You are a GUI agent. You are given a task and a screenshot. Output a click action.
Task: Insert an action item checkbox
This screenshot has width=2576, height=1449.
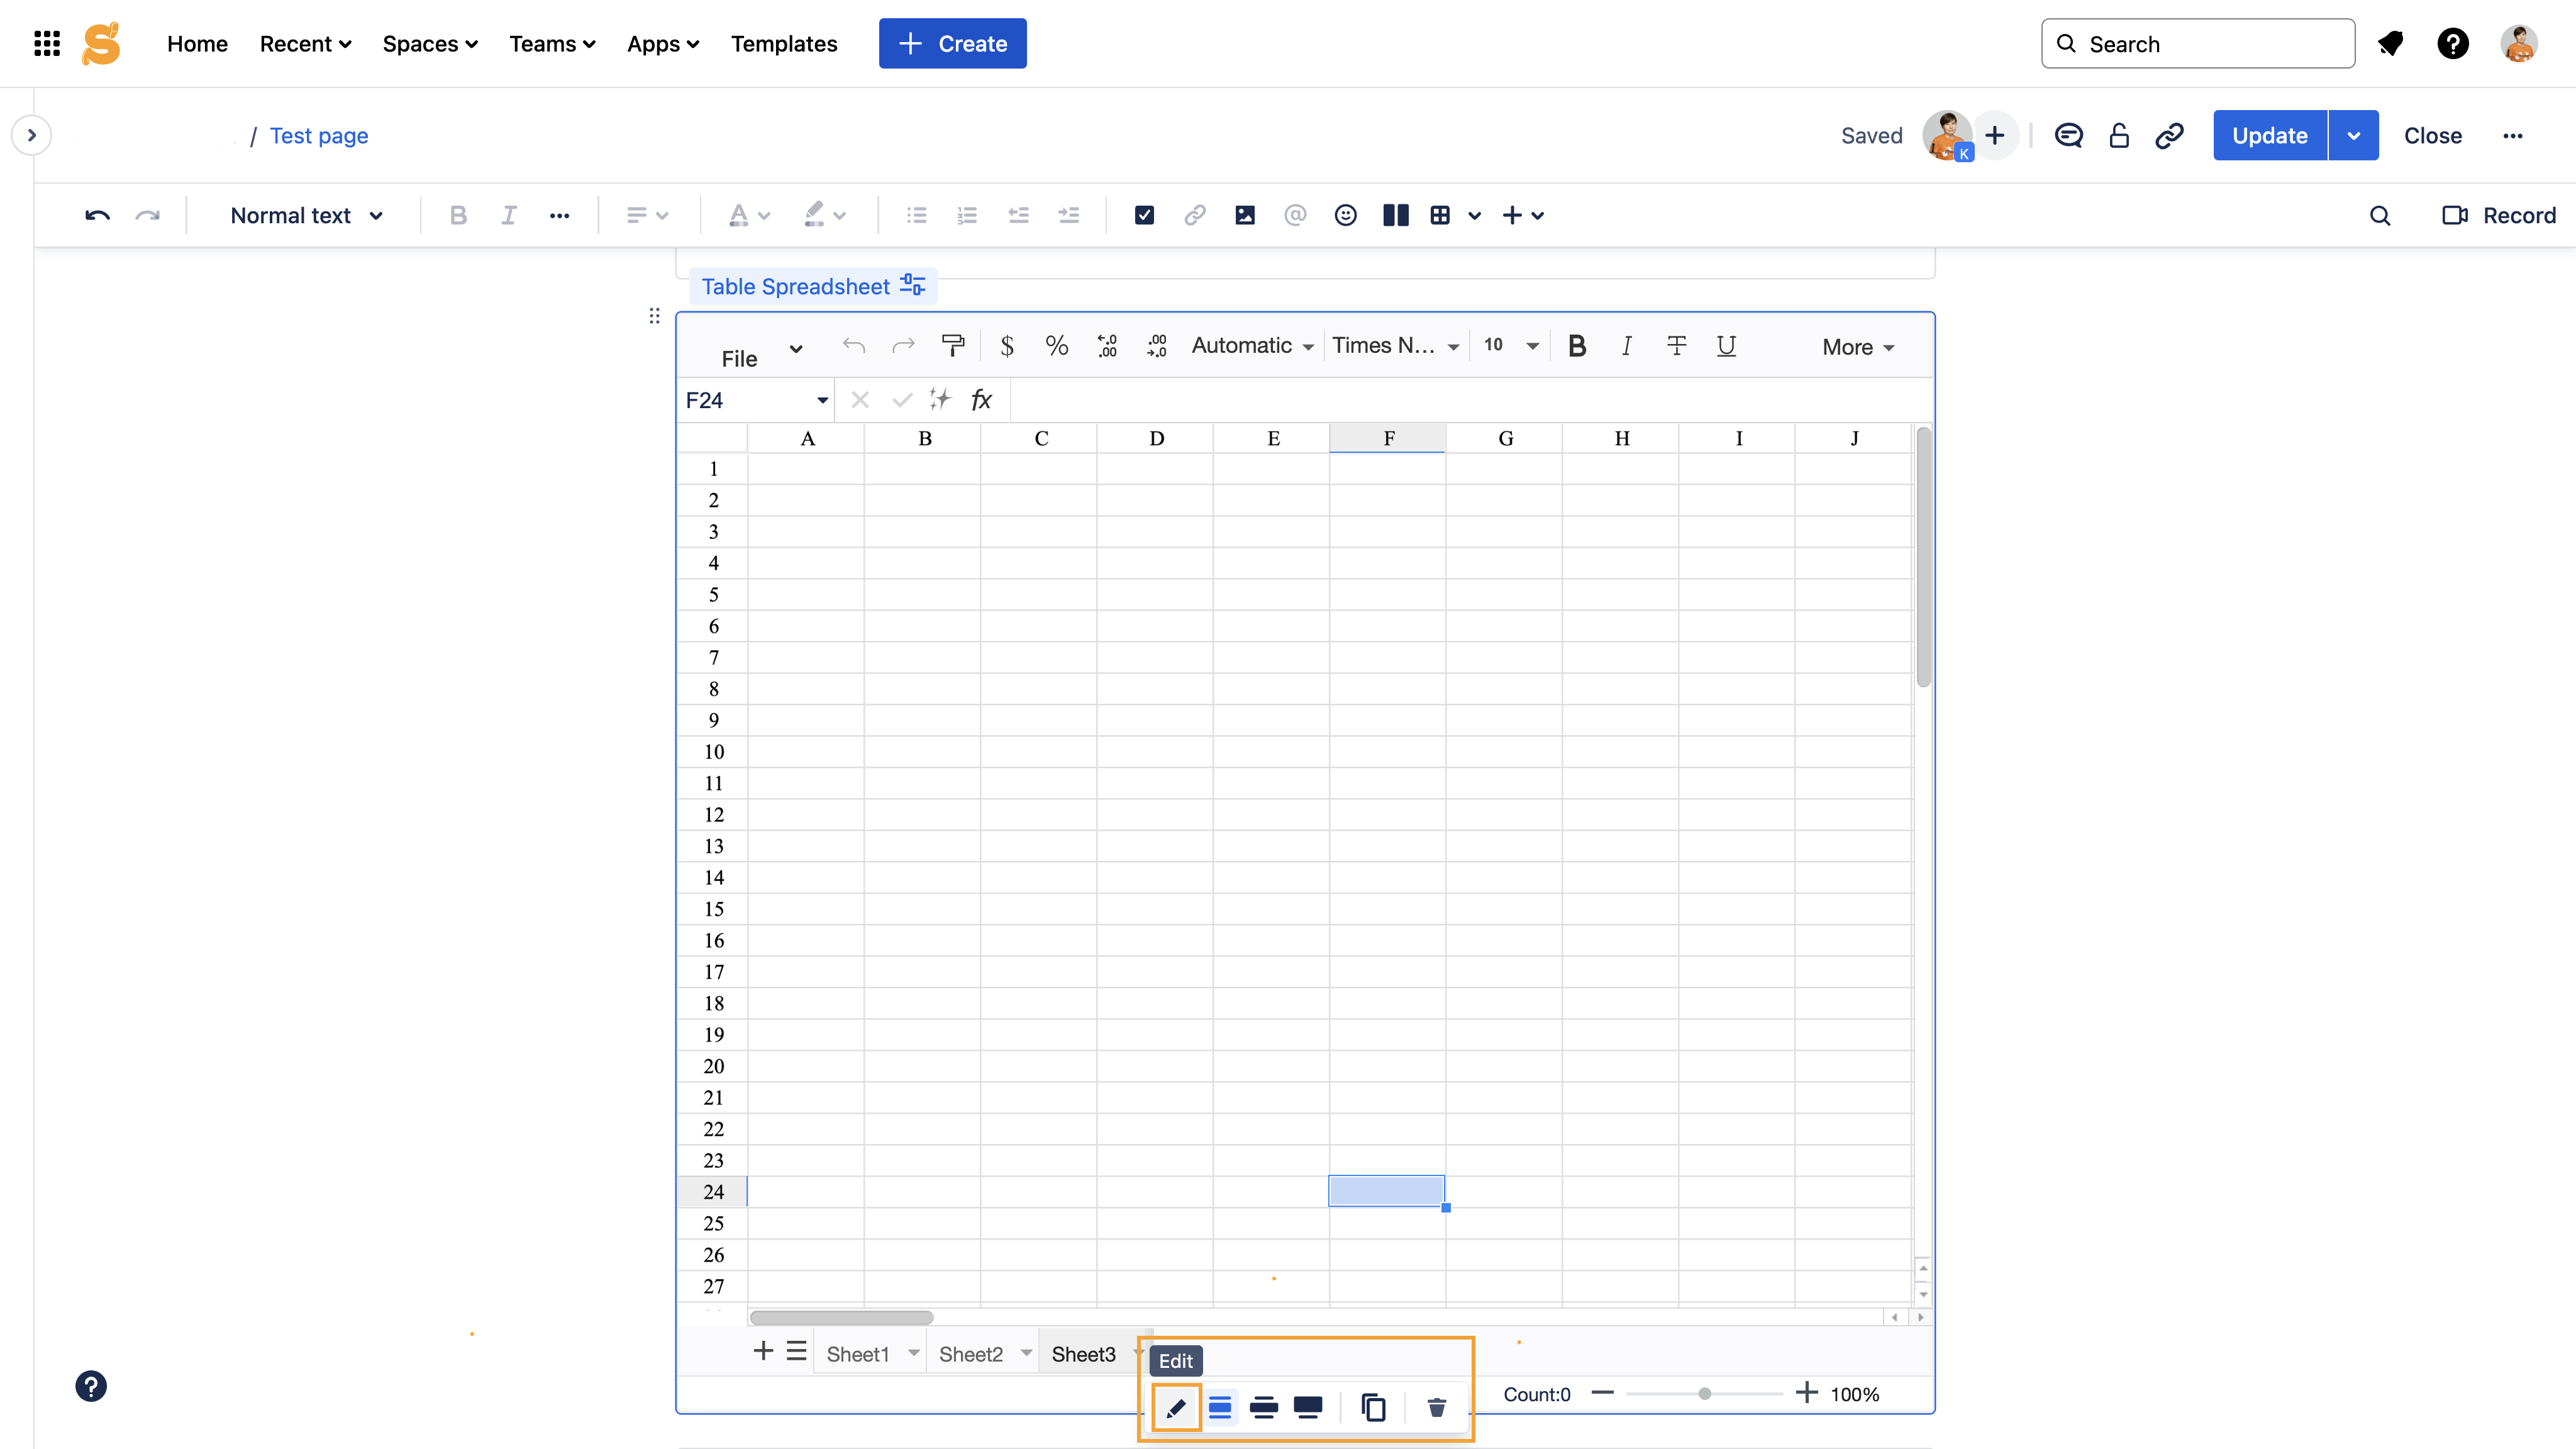(1144, 215)
